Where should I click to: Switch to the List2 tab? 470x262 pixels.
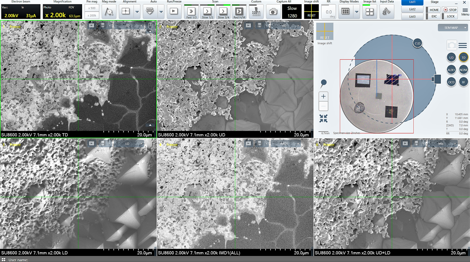pos(412,9)
